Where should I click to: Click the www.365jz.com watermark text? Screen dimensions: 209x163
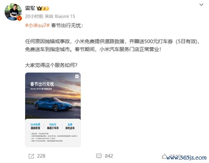(186, 158)
